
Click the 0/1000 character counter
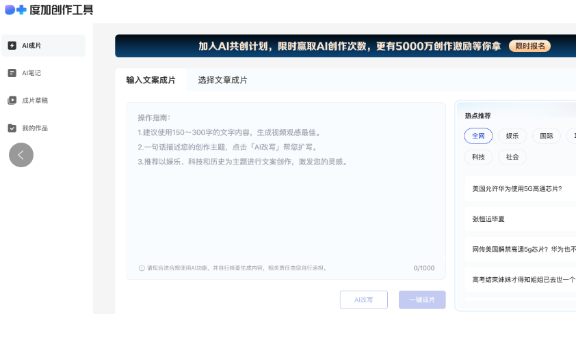[x=424, y=268]
